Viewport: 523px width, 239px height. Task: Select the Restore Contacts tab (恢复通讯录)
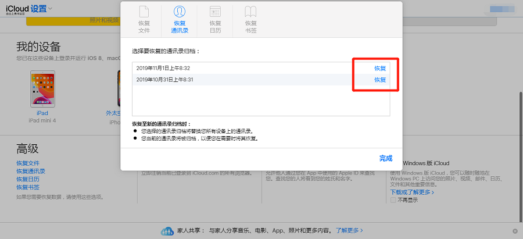click(180, 19)
